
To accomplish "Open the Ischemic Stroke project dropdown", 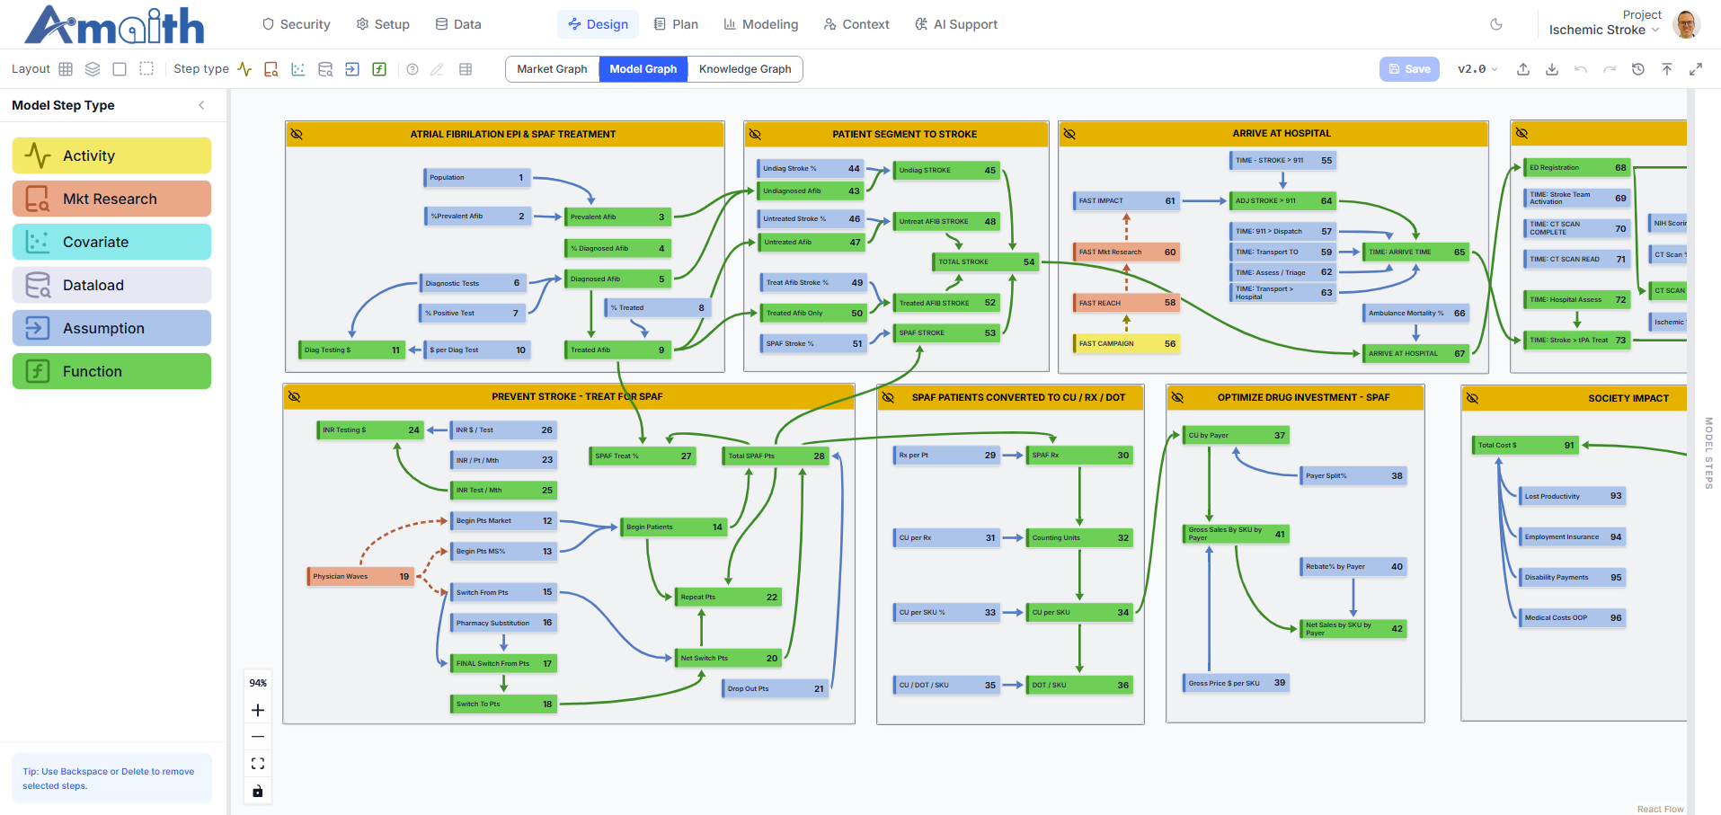I will (x=1604, y=30).
